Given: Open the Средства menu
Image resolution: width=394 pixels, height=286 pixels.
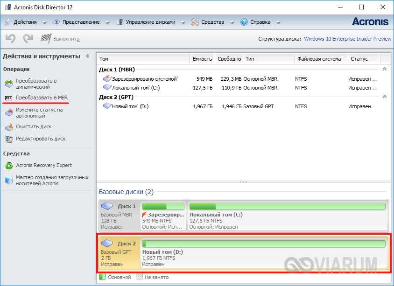Looking at the screenshot, I should [x=212, y=22].
